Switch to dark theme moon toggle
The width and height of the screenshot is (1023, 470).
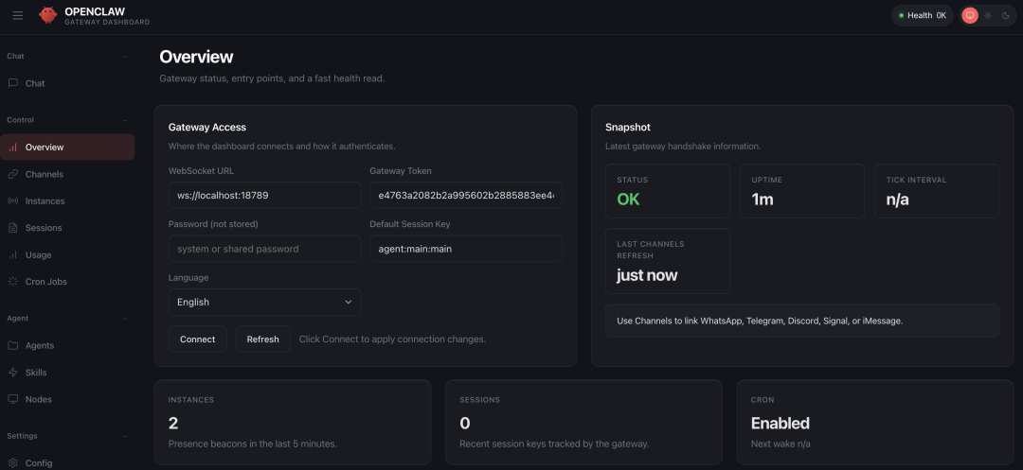(1005, 15)
